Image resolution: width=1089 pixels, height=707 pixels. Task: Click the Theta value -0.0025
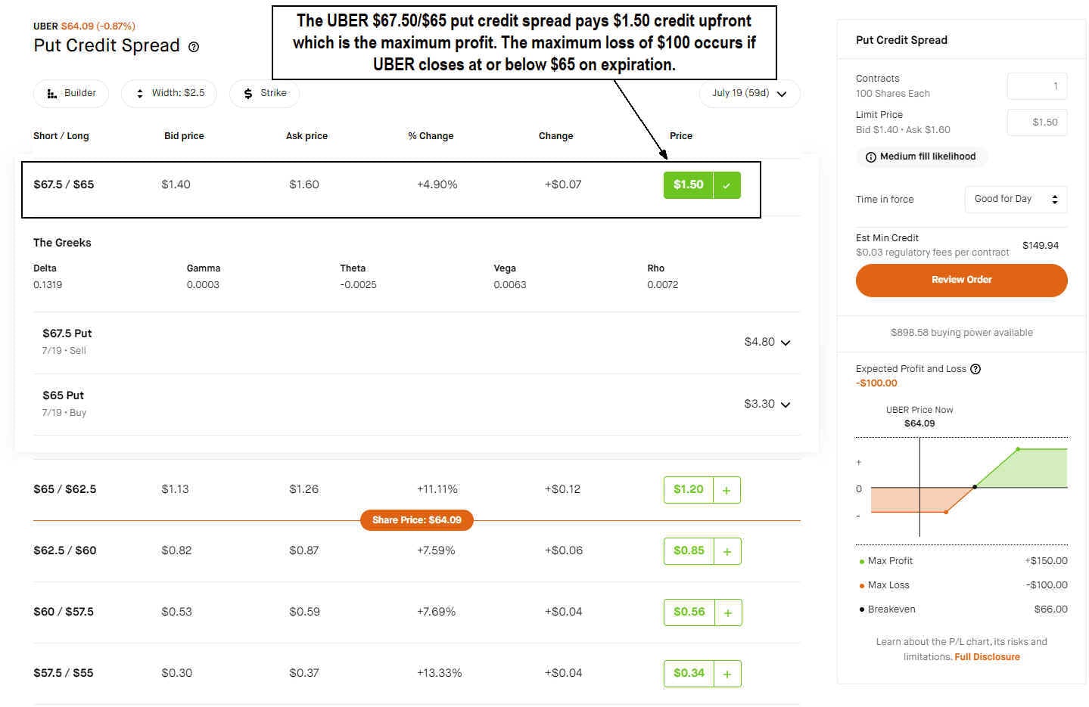pos(358,285)
